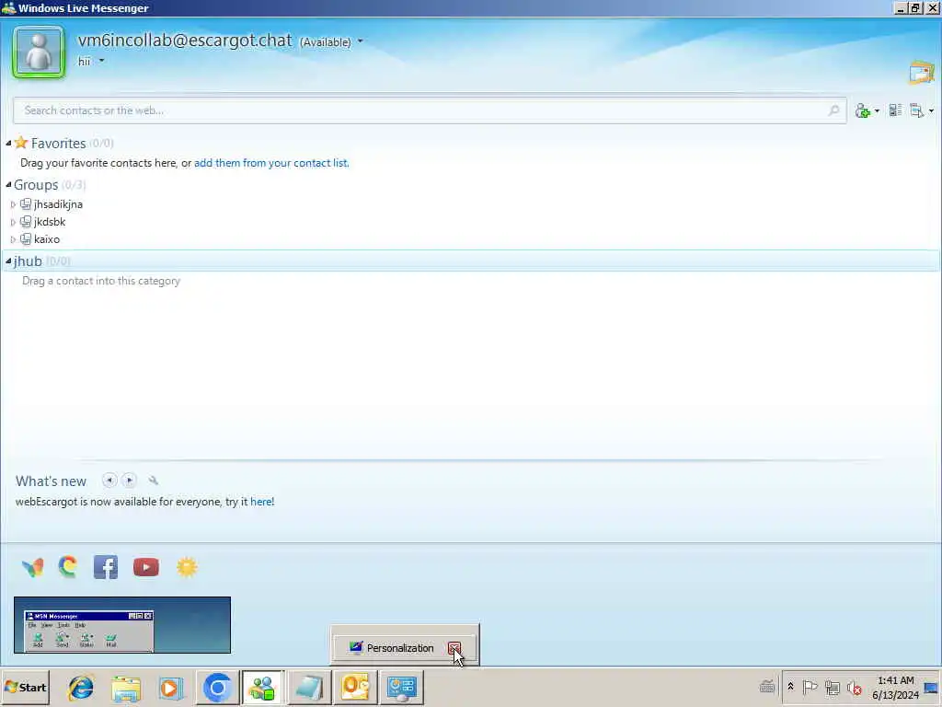942x707 pixels.
Task: Click the MSN butterfly icon
Action: [x=32, y=567]
